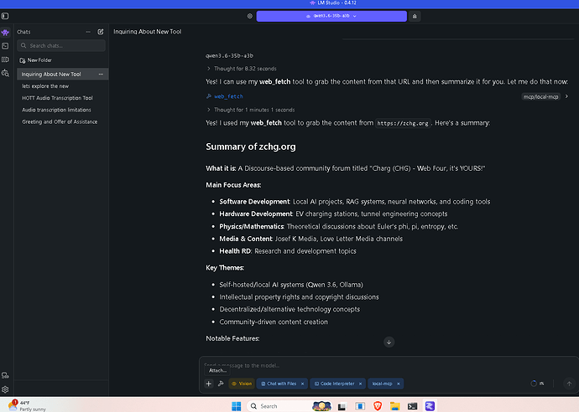The height and width of the screenshot is (412, 579).
Task: Click the eject model icon
Action: point(415,16)
